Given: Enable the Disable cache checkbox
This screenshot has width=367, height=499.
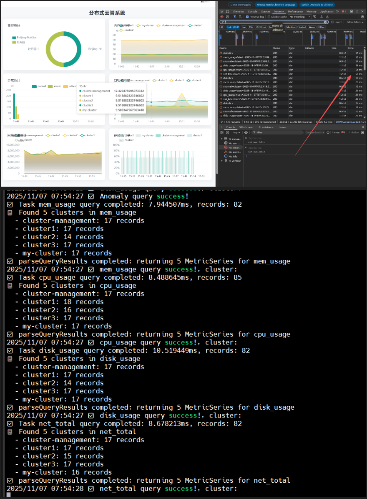Looking at the screenshot, I should [x=269, y=17].
